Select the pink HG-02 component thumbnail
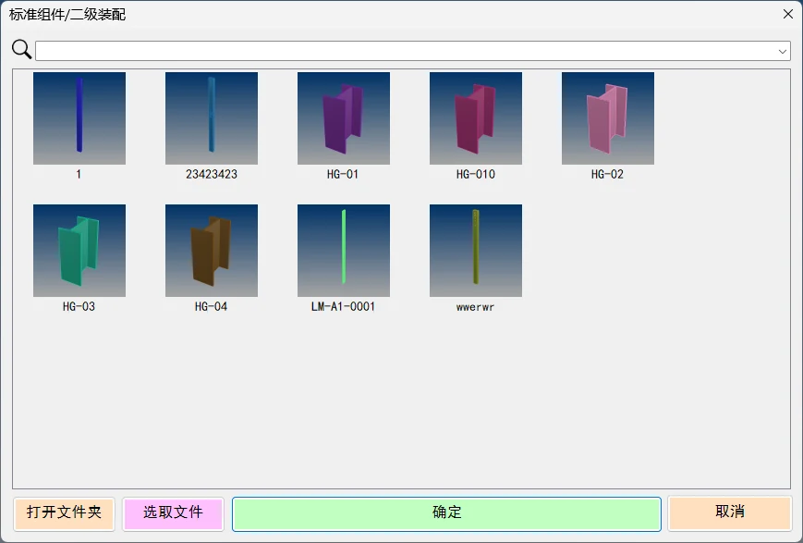The height and width of the screenshot is (543, 803). [608, 117]
